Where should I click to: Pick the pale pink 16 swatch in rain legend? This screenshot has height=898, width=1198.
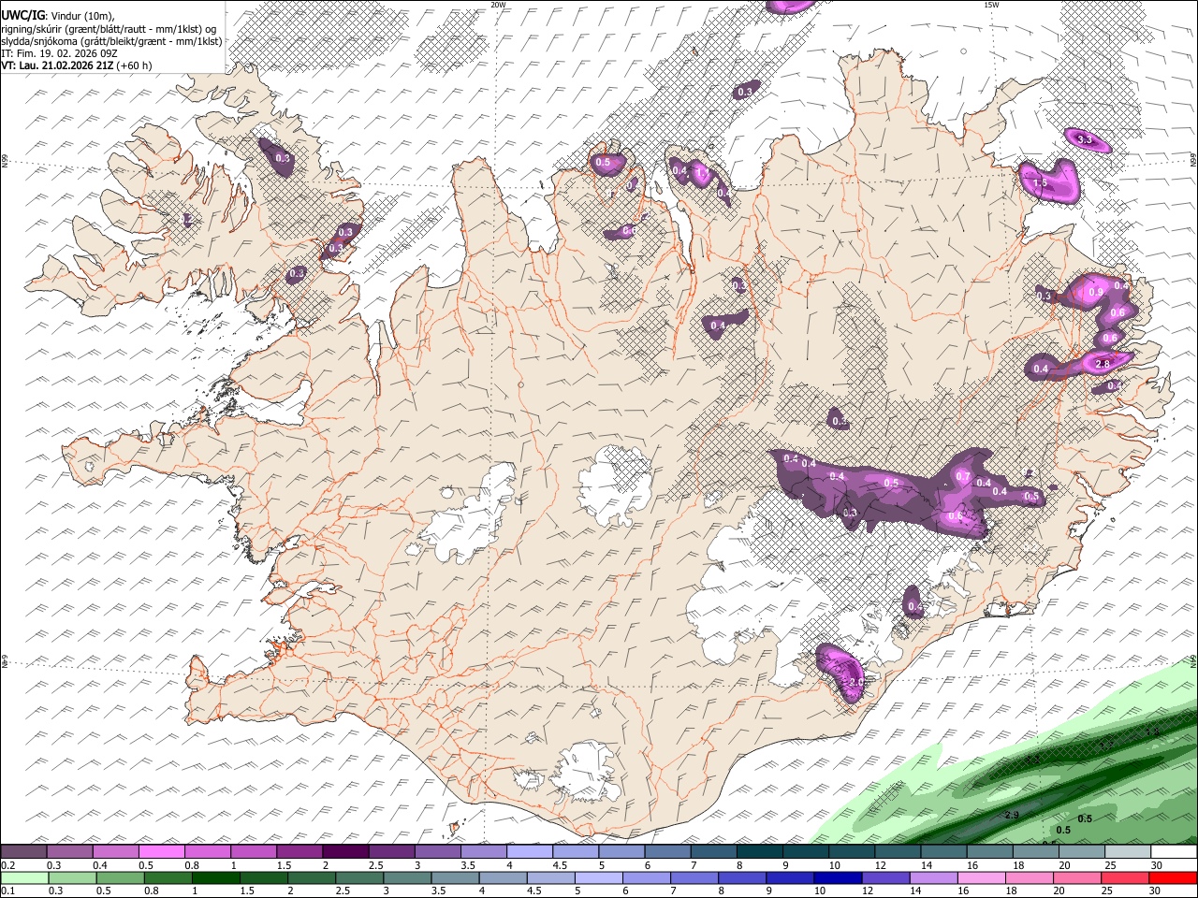tap(981, 878)
